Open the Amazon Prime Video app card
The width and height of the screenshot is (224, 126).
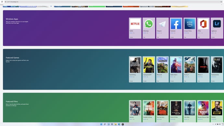click(190, 28)
